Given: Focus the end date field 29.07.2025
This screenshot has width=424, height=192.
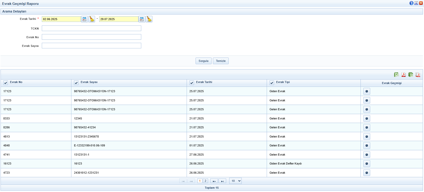Looking at the screenshot, I should point(119,19).
